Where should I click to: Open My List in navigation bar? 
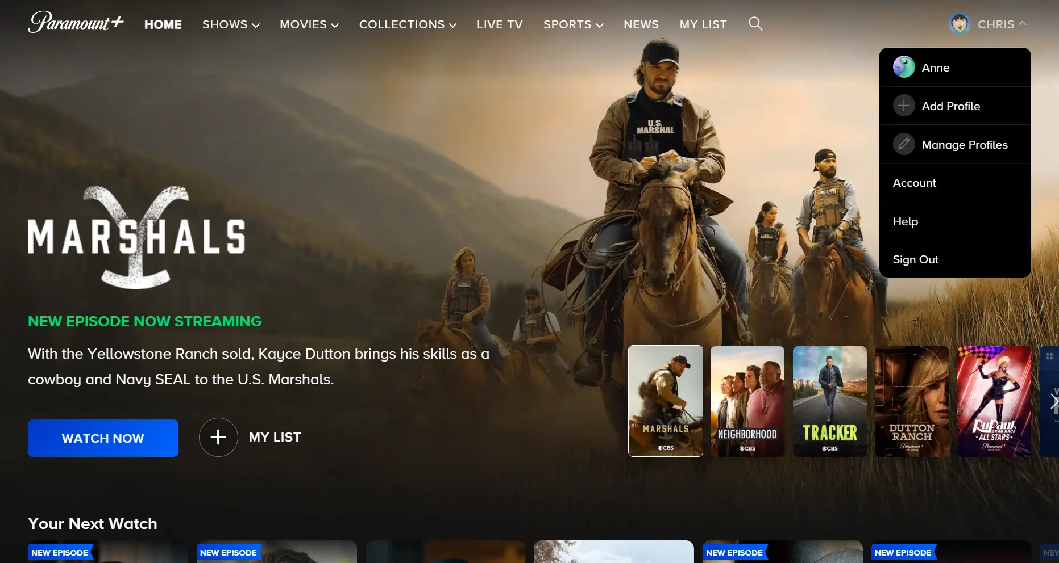tap(703, 24)
